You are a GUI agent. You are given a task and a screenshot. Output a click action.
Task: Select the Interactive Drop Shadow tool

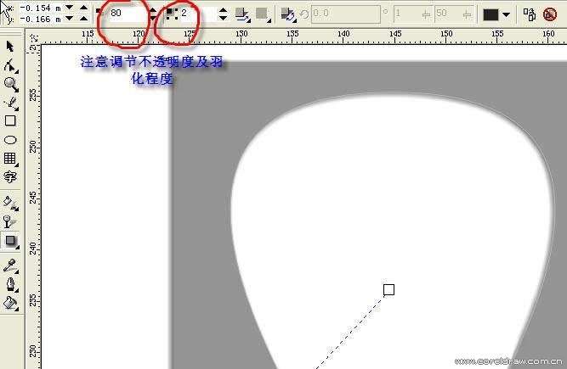pos(11,242)
